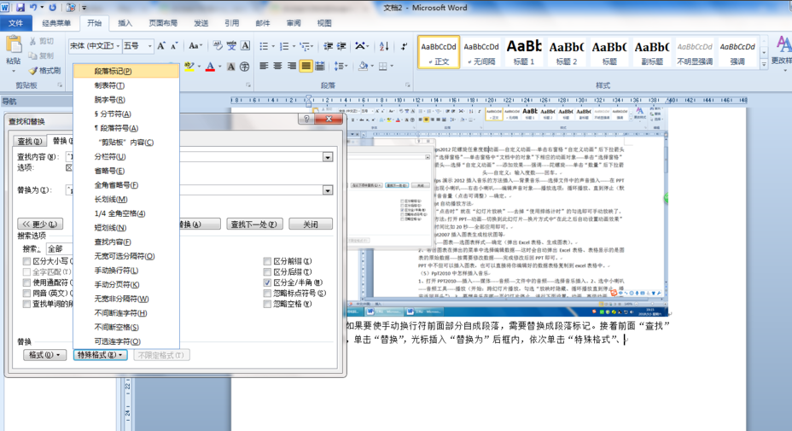The image size is (792, 431).
Task: Click the Character Border icon
Action: 245,46
